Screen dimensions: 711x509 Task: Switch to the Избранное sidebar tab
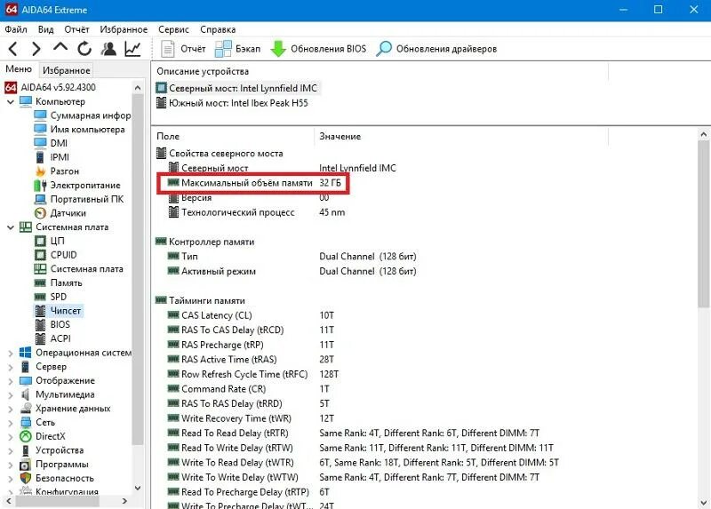pos(66,70)
